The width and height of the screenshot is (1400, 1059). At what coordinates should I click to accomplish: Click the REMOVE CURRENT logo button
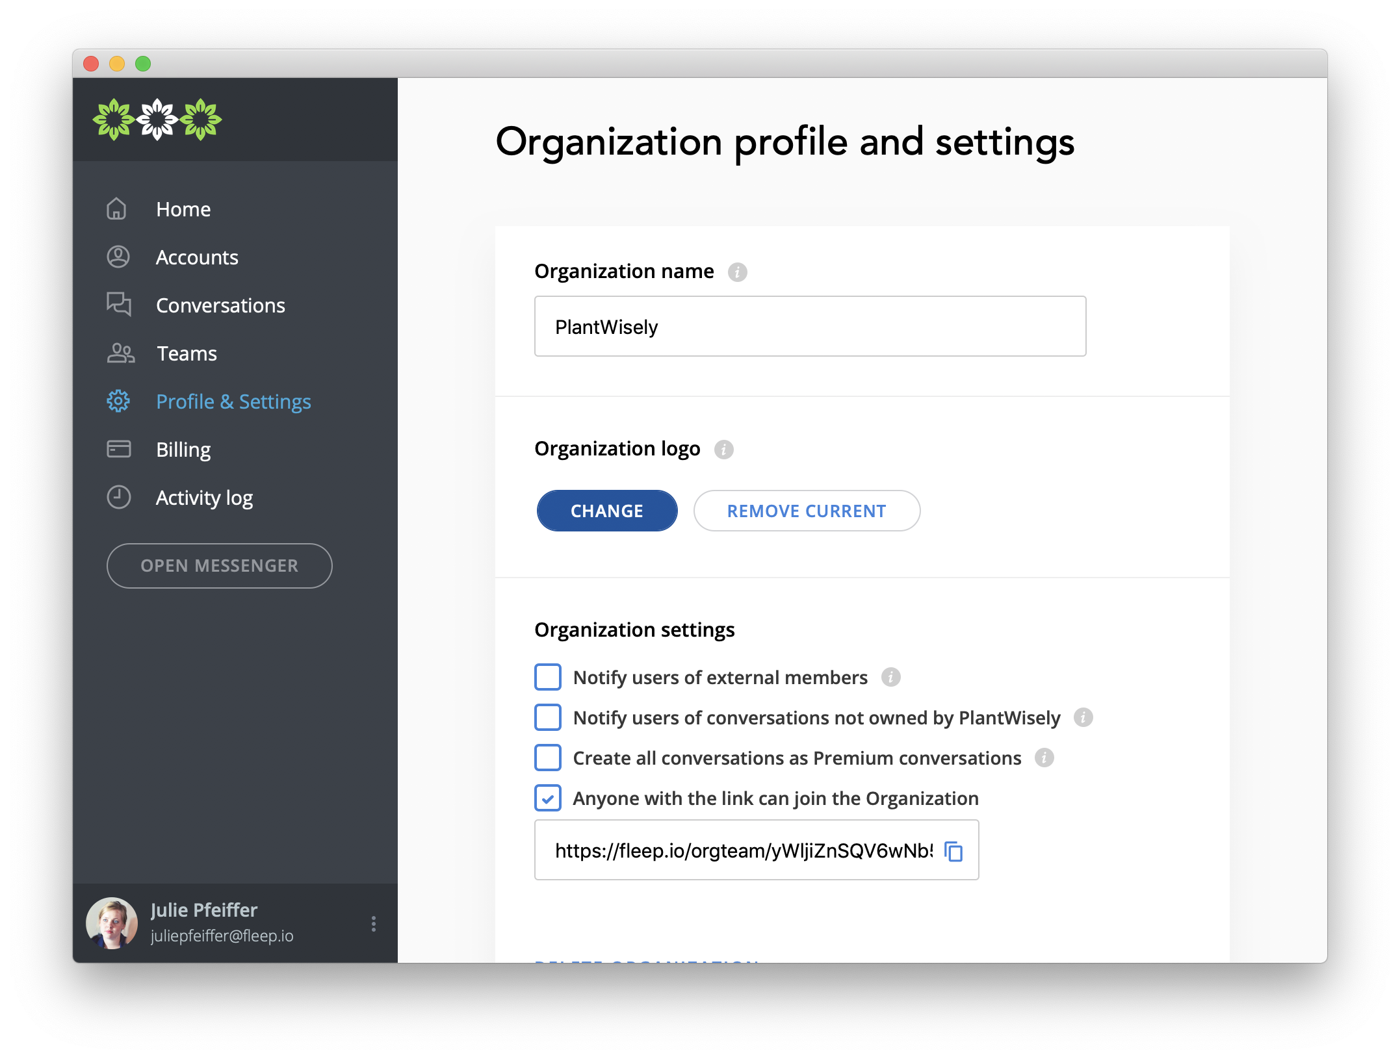(x=806, y=511)
